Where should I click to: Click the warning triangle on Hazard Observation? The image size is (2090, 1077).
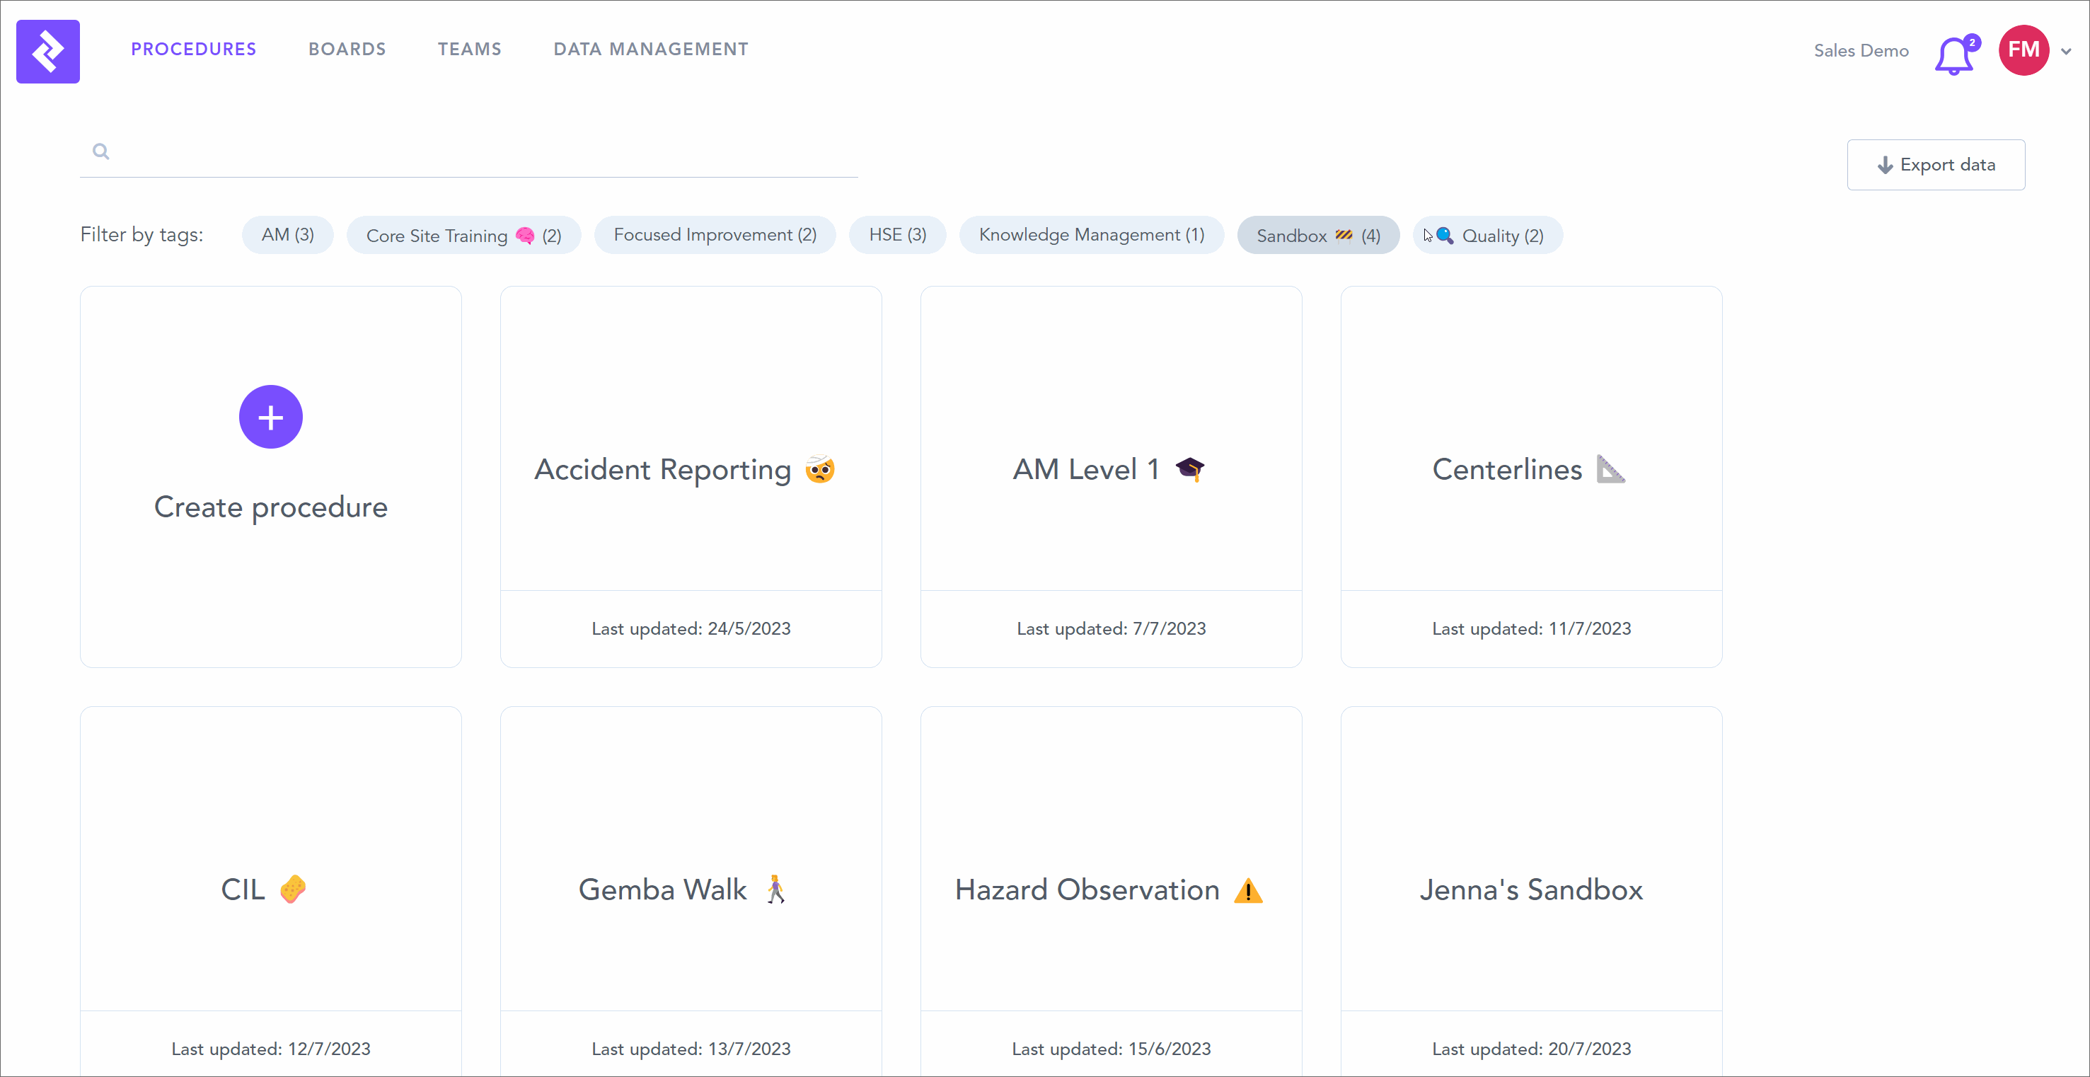point(1248,890)
